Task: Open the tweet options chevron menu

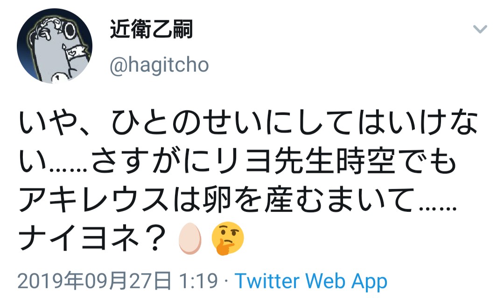Action: coord(480,29)
